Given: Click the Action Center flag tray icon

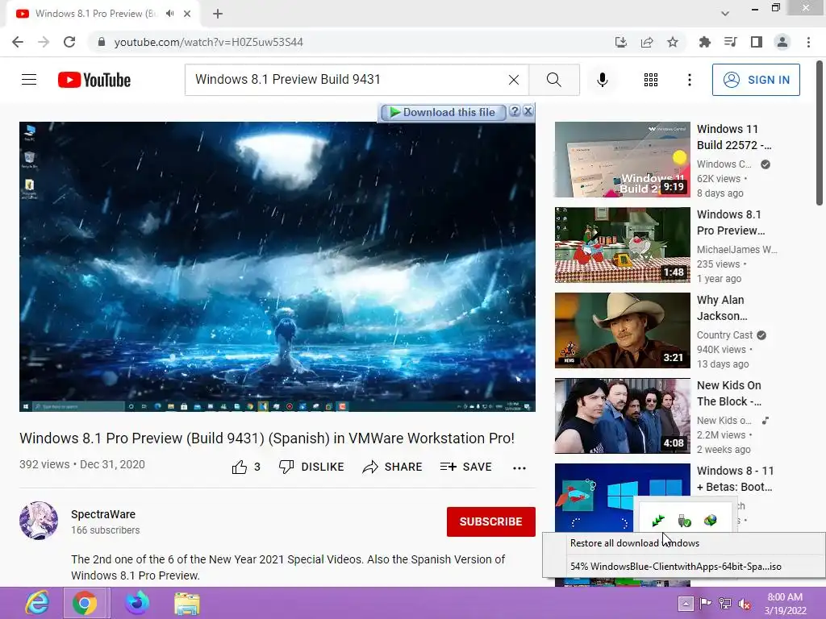Looking at the screenshot, I should 705,604.
